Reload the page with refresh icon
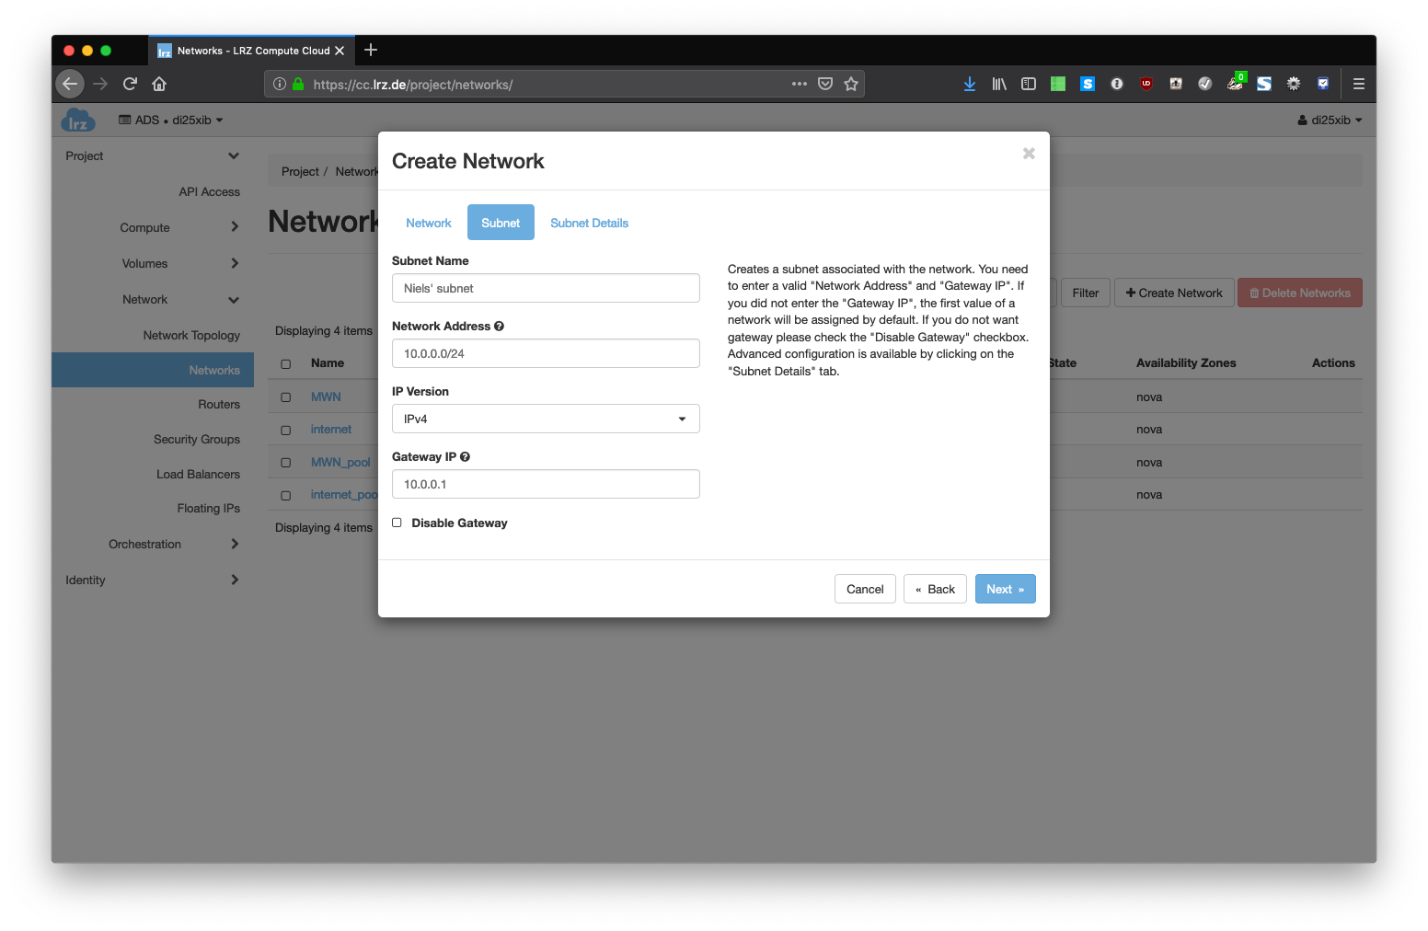Image resolution: width=1428 pixels, height=931 pixels. tap(130, 84)
